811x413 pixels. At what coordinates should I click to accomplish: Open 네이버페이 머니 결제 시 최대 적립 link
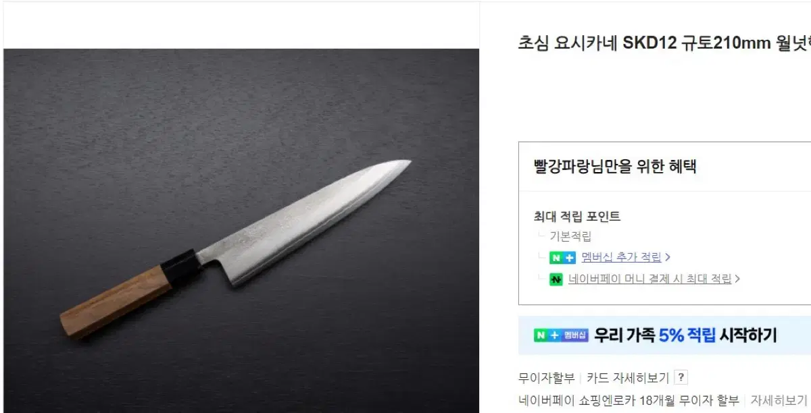click(x=650, y=279)
